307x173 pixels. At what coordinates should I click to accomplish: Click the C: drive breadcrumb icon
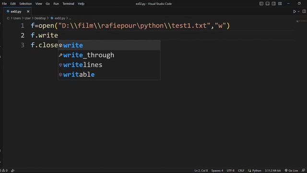click(8, 18)
